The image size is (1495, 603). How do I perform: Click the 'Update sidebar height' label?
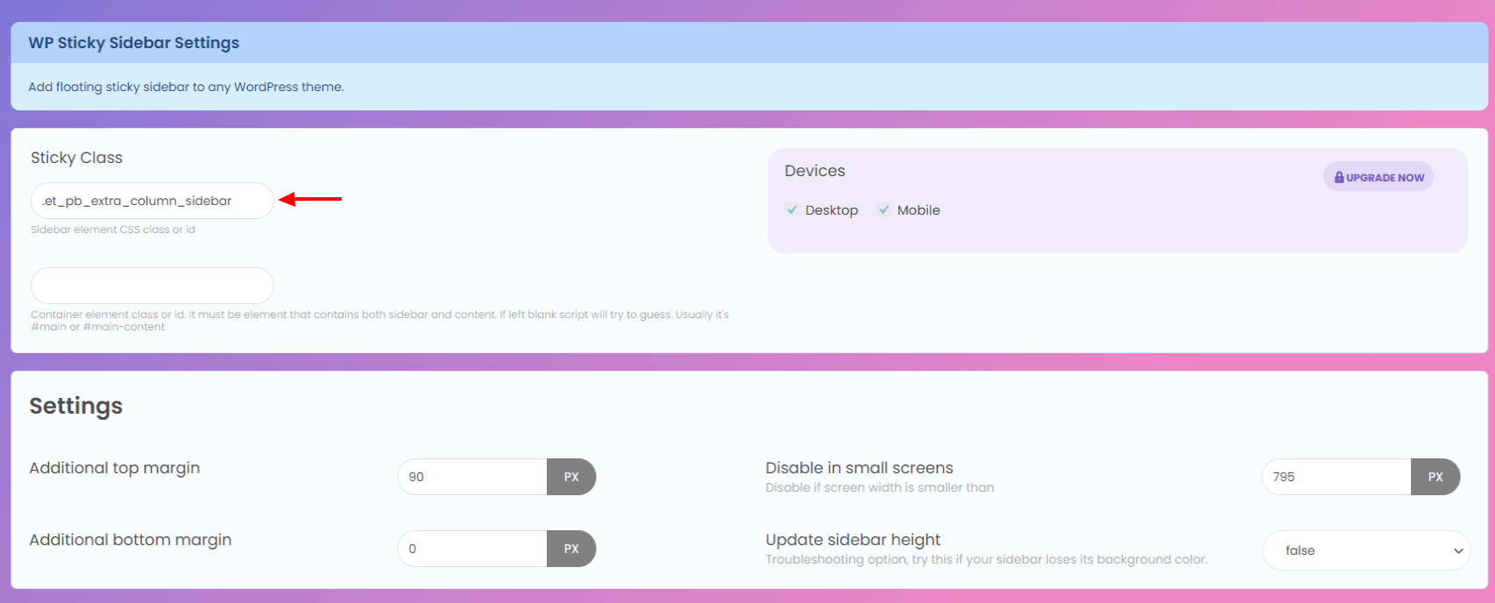[x=853, y=540]
